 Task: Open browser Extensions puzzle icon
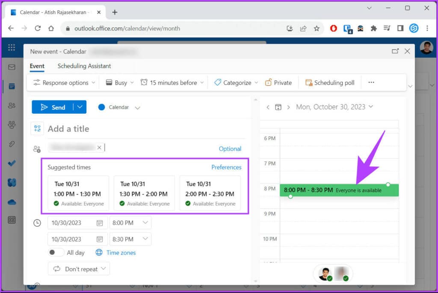373,28
